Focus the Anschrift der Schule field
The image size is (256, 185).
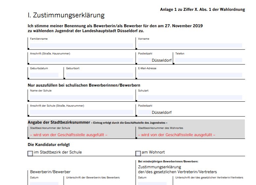(x=81, y=112)
